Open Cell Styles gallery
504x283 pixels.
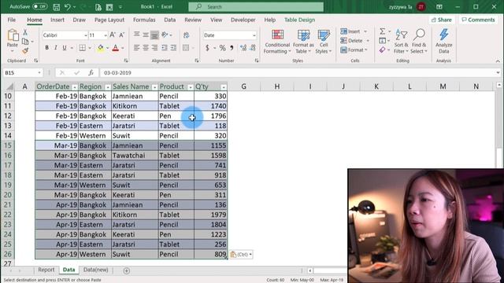tap(324, 42)
